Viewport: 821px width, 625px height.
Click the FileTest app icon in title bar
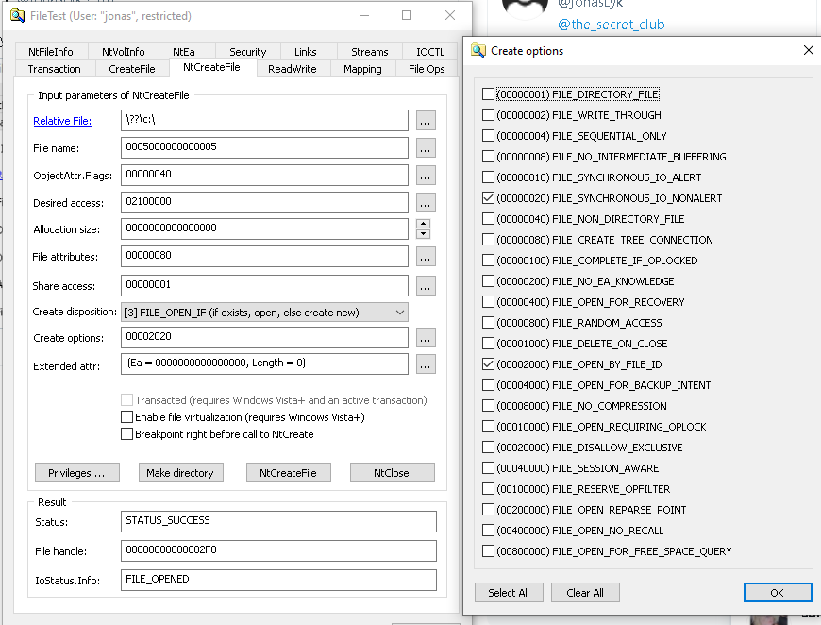click(17, 16)
